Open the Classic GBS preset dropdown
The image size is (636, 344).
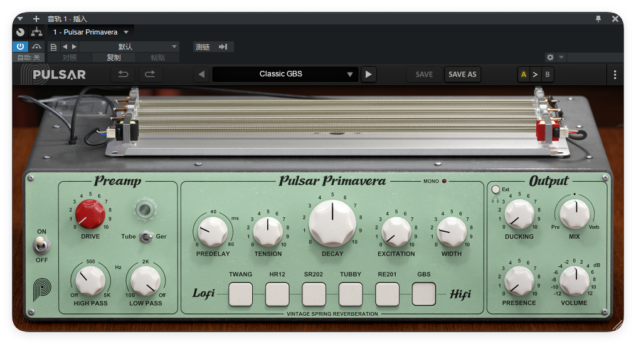coord(285,74)
